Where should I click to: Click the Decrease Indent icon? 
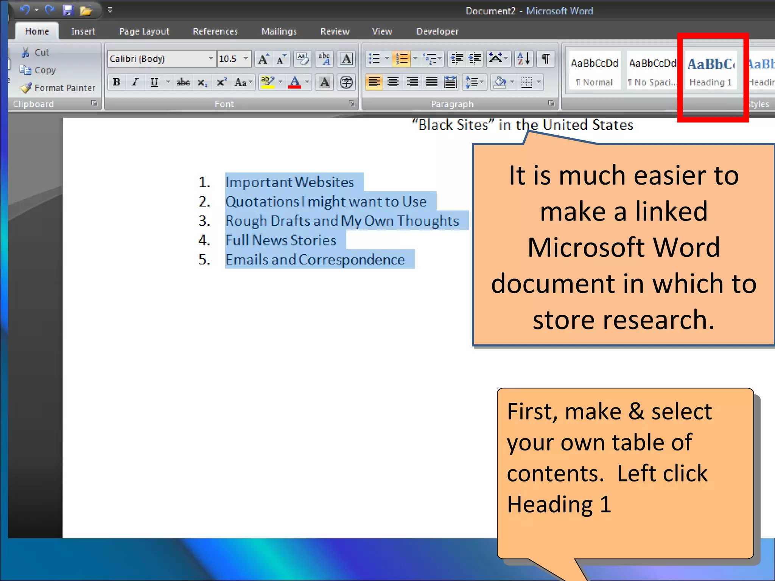[457, 59]
